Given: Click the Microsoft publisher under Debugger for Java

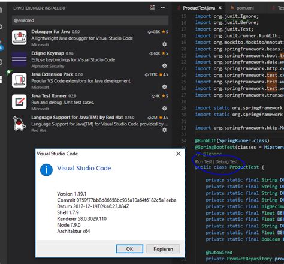Looking at the screenshot, I should coord(40,44).
